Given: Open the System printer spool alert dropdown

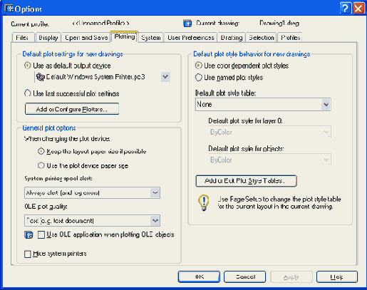Looking at the screenshot, I should click(x=155, y=192).
